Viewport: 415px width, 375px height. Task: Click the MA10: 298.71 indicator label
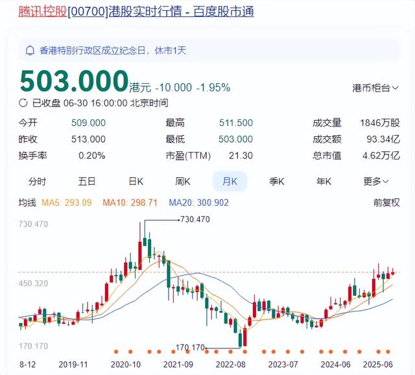click(x=130, y=203)
